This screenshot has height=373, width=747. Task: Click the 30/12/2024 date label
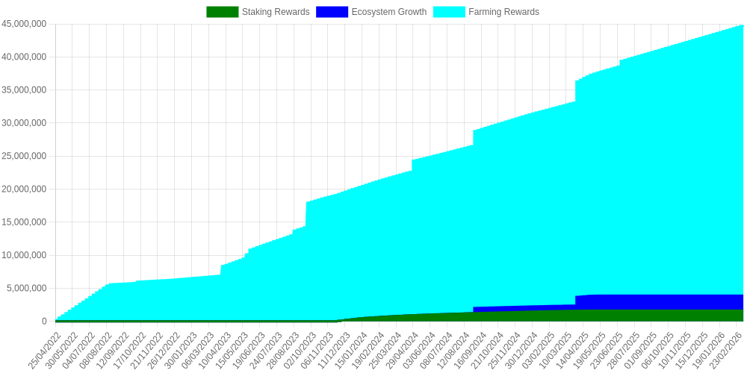pyautogui.click(x=520, y=351)
